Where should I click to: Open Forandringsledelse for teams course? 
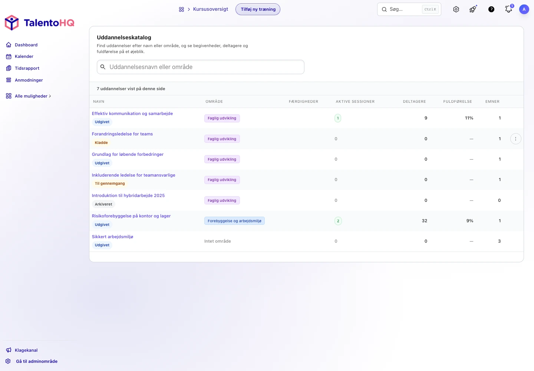(x=122, y=134)
